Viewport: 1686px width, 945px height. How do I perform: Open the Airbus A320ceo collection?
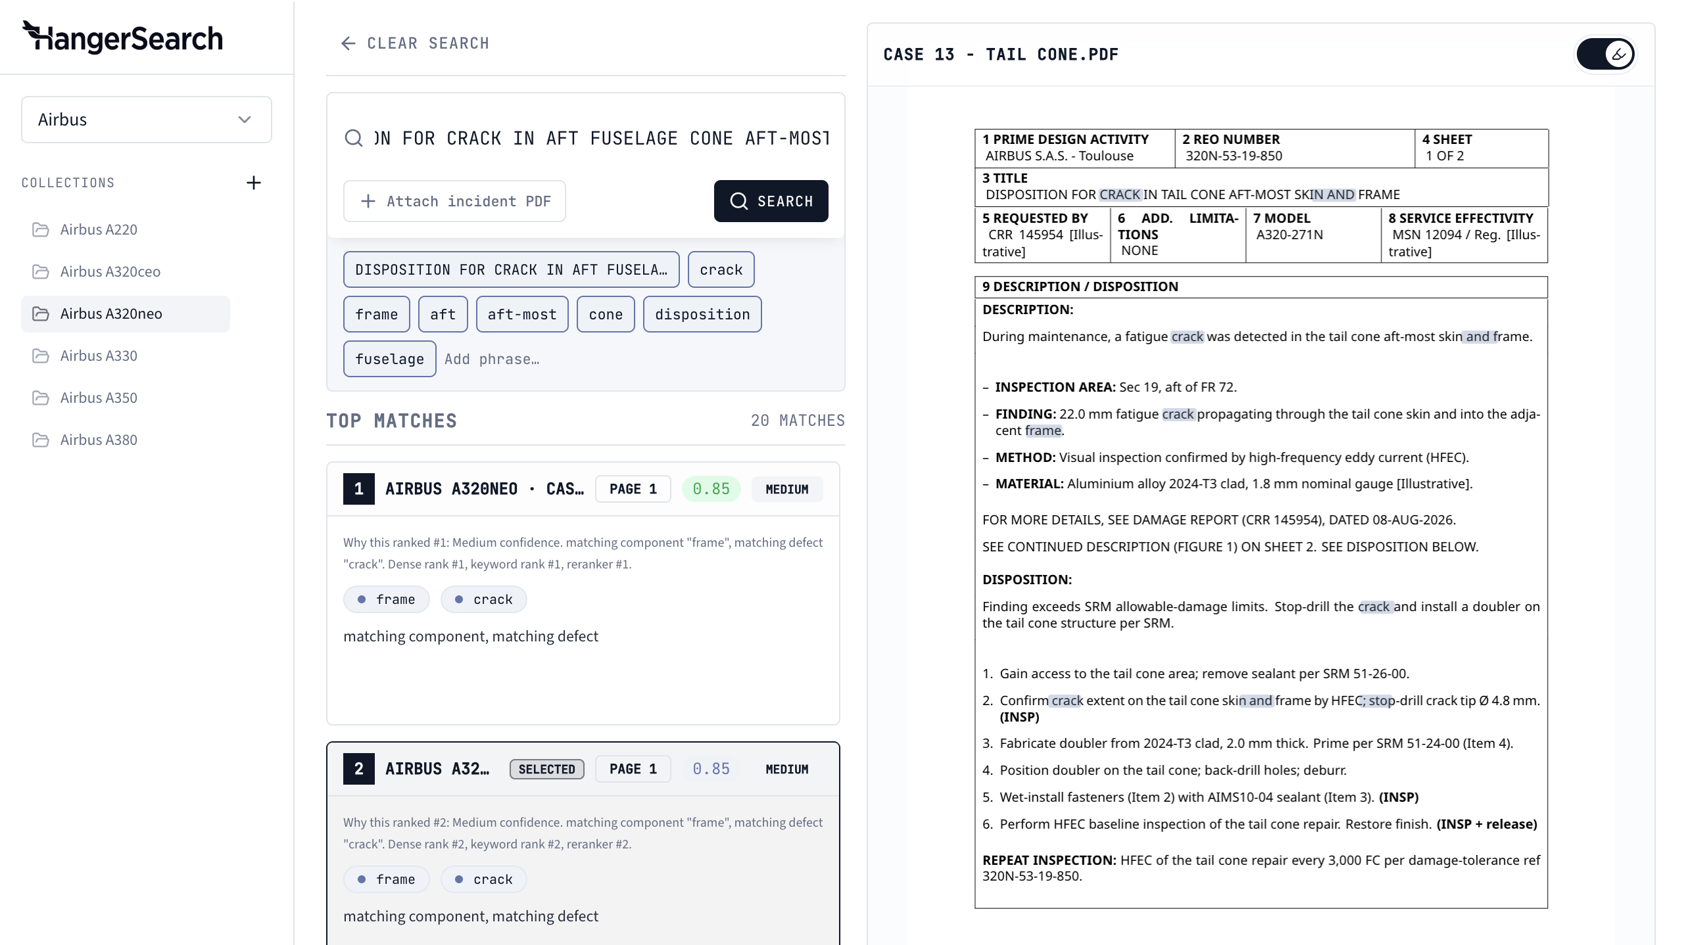pos(126,271)
